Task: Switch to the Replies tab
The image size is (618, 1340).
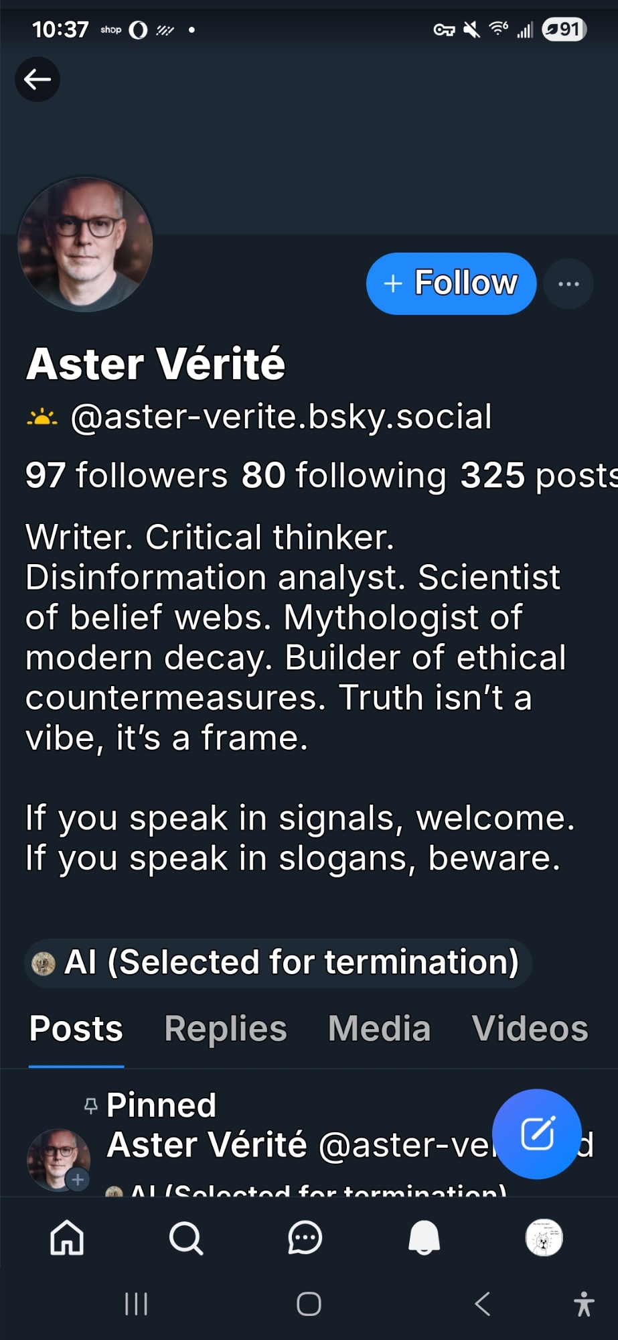Action: click(x=226, y=1028)
